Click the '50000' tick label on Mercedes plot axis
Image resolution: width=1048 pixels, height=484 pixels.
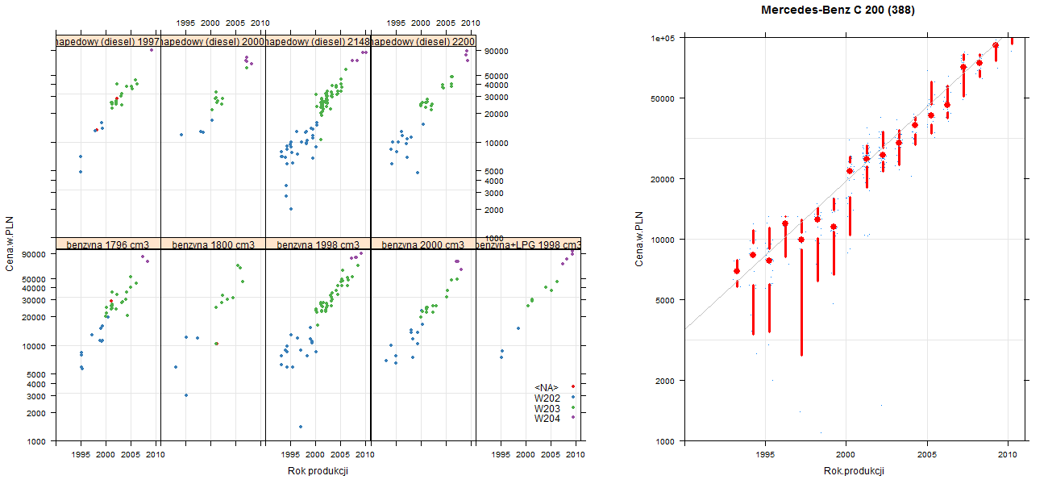pyautogui.click(x=662, y=98)
